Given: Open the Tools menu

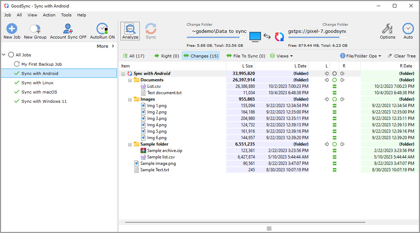Looking at the screenshot, I should (x=66, y=15).
